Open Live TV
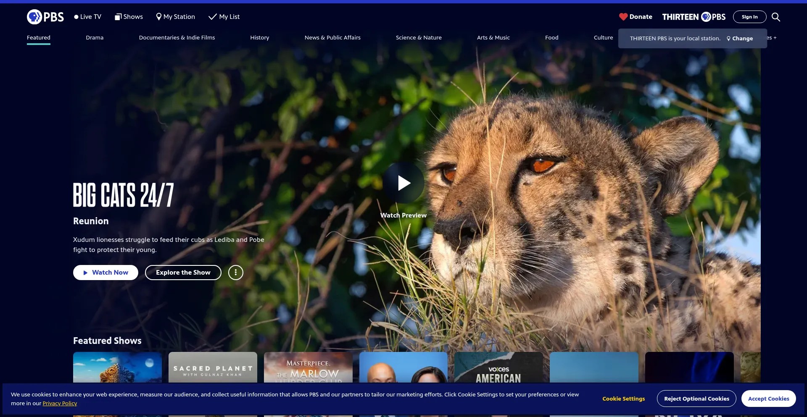 click(88, 17)
